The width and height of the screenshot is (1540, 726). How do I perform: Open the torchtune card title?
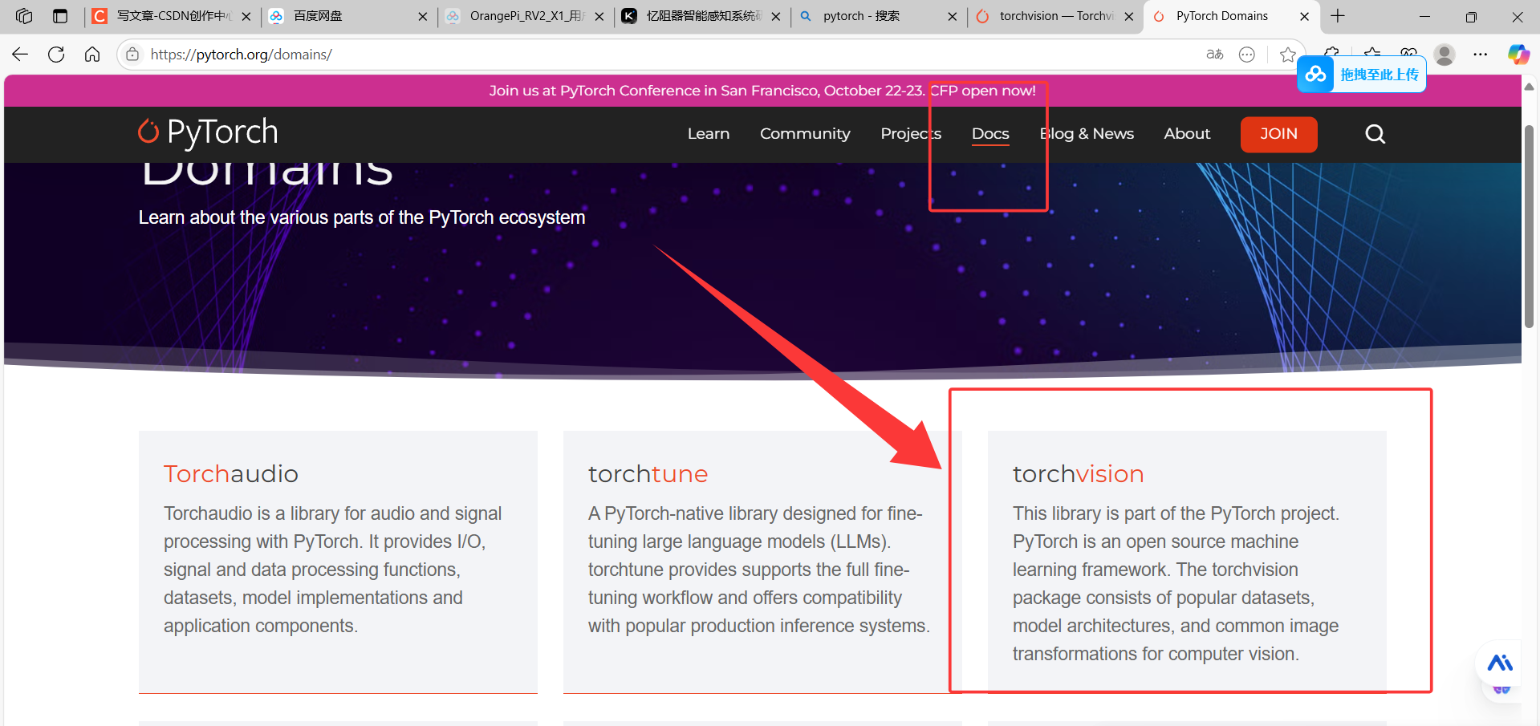648,474
